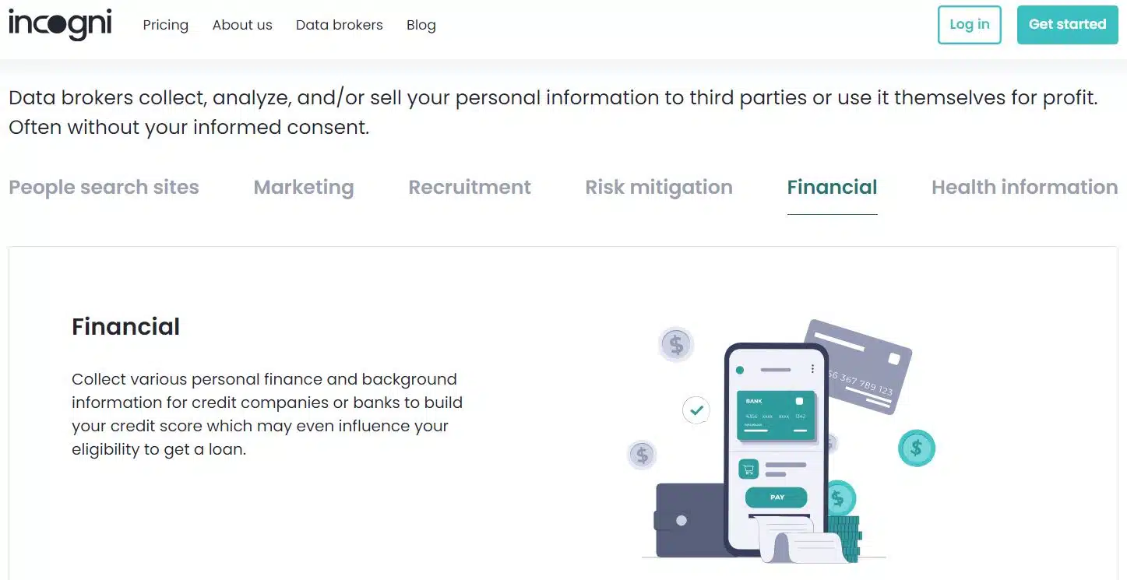The image size is (1127, 580).
Task: Click the Get started button
Action: coord(1067,25)
